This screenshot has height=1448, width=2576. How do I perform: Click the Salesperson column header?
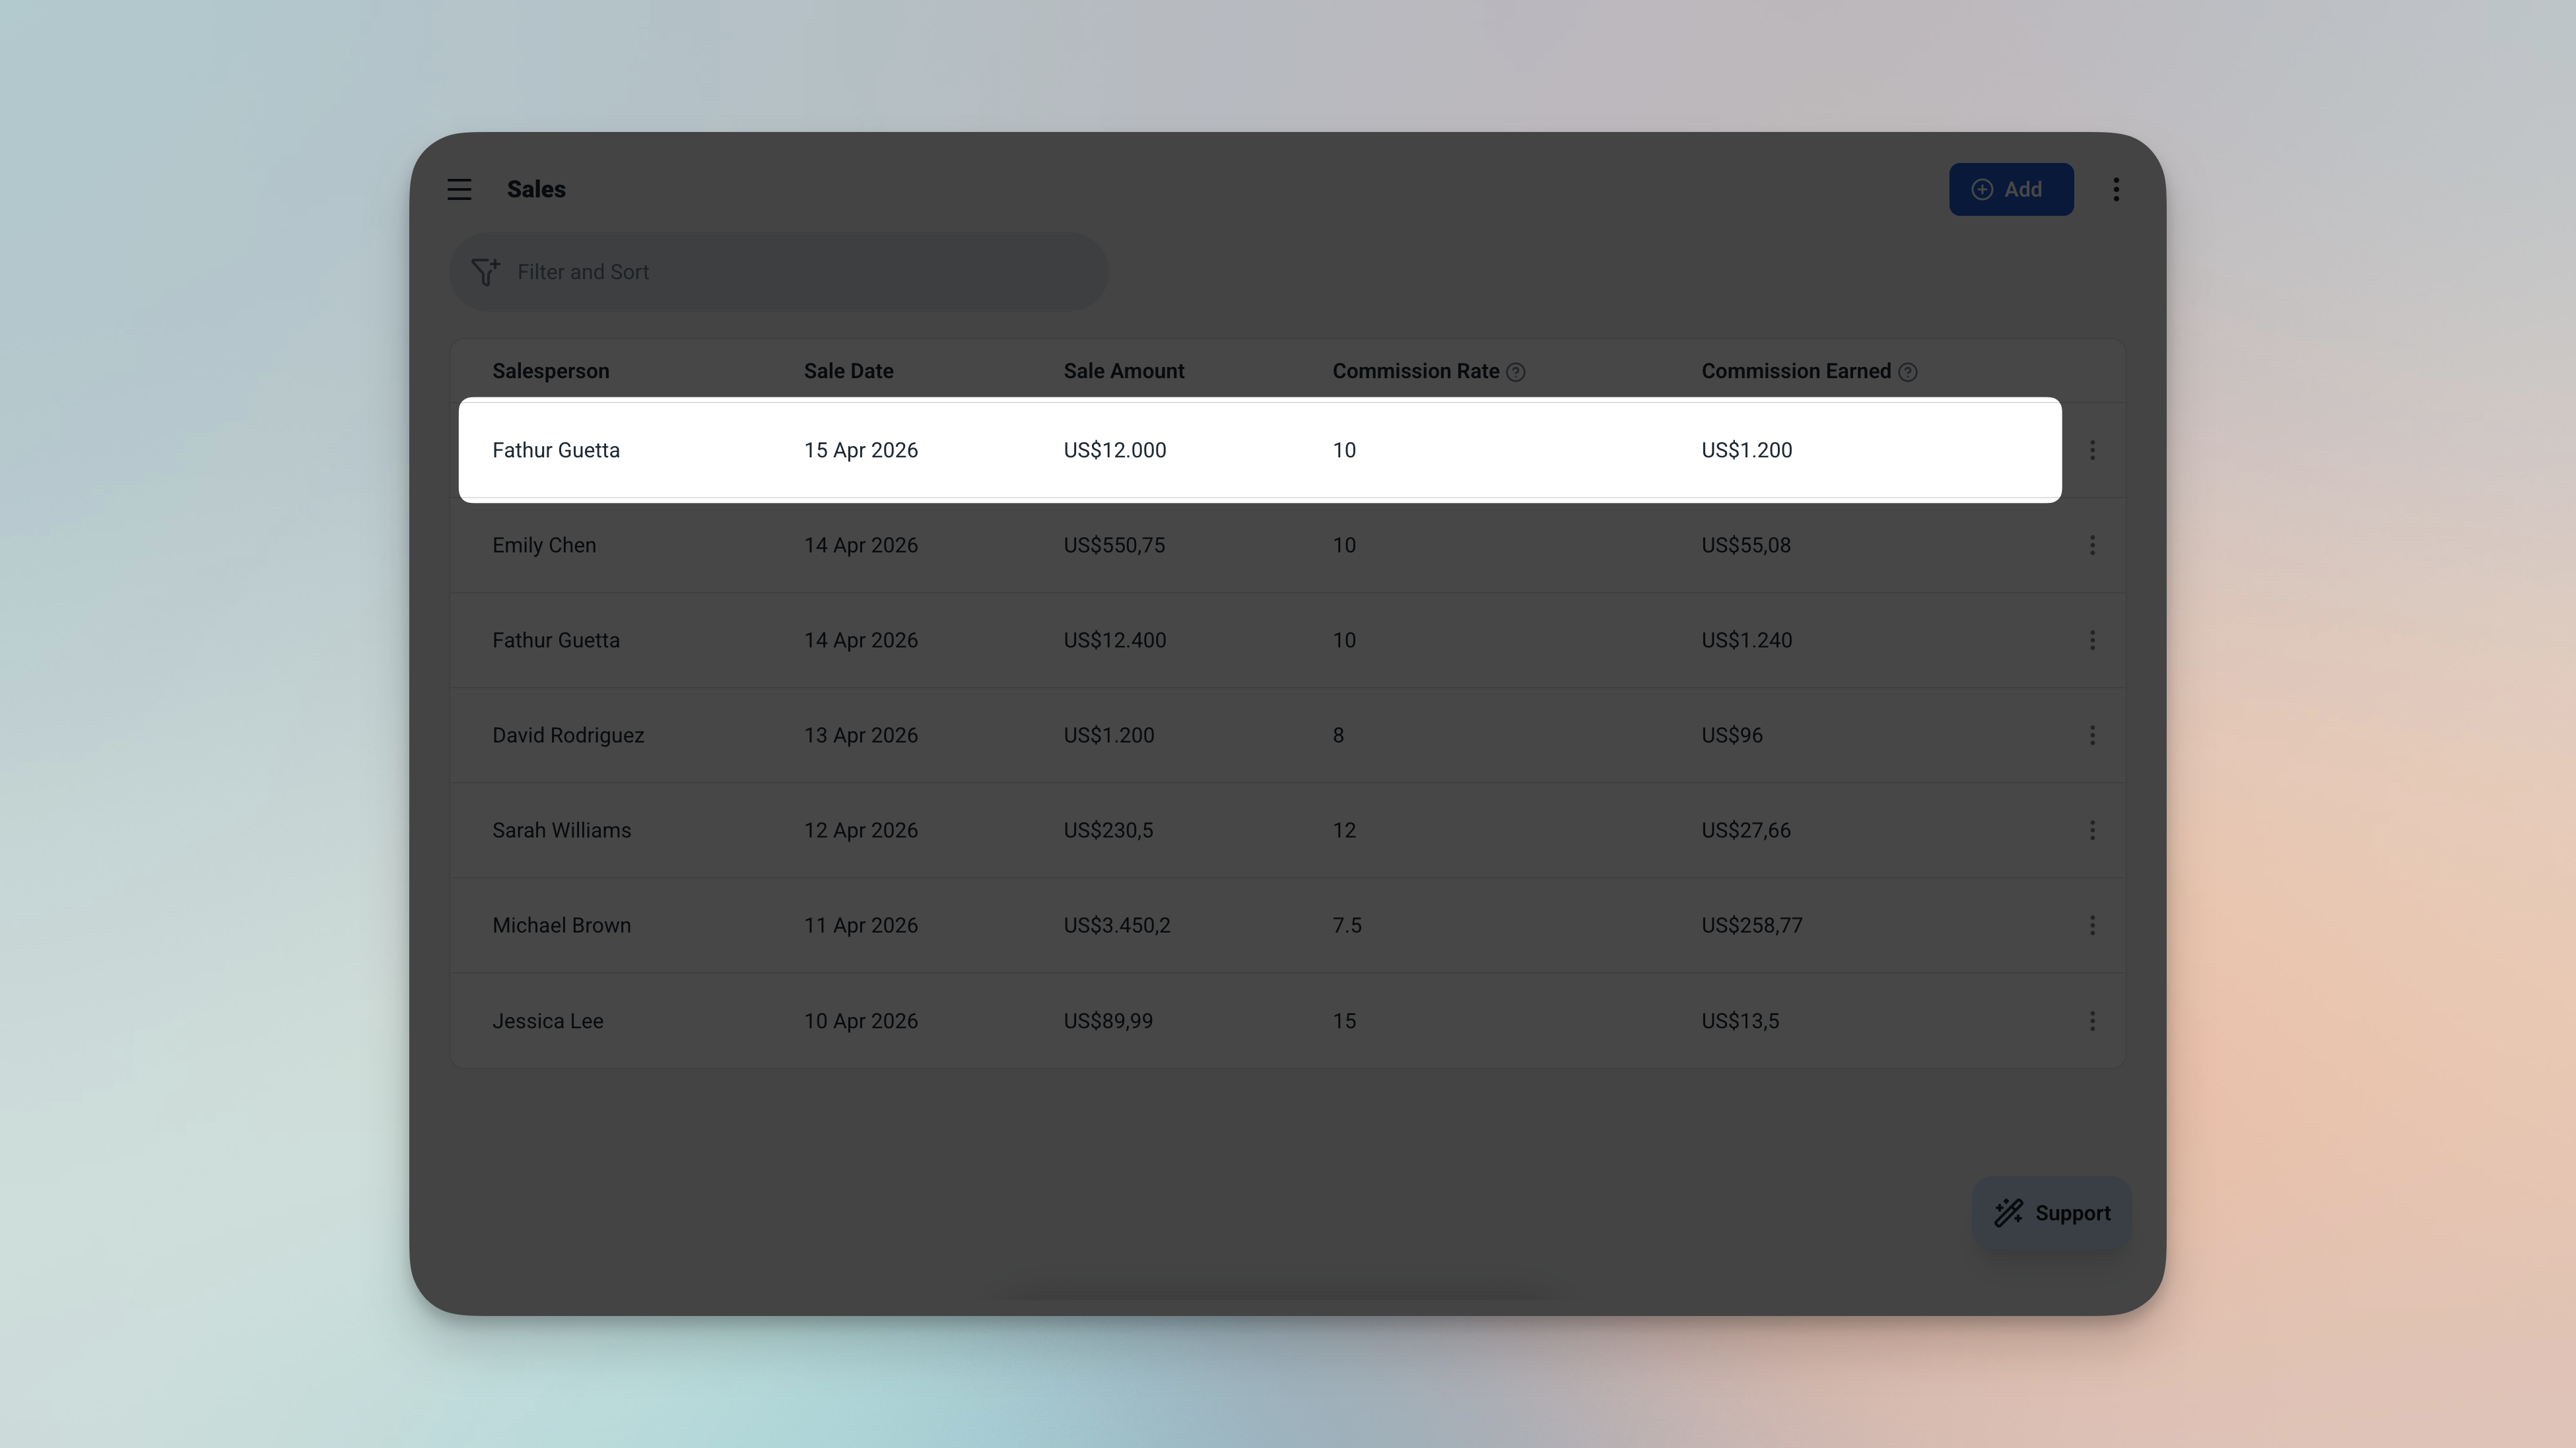(551, 371)
